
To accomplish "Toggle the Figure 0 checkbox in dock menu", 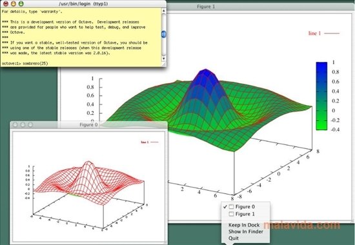I will (x=231, y=206).
